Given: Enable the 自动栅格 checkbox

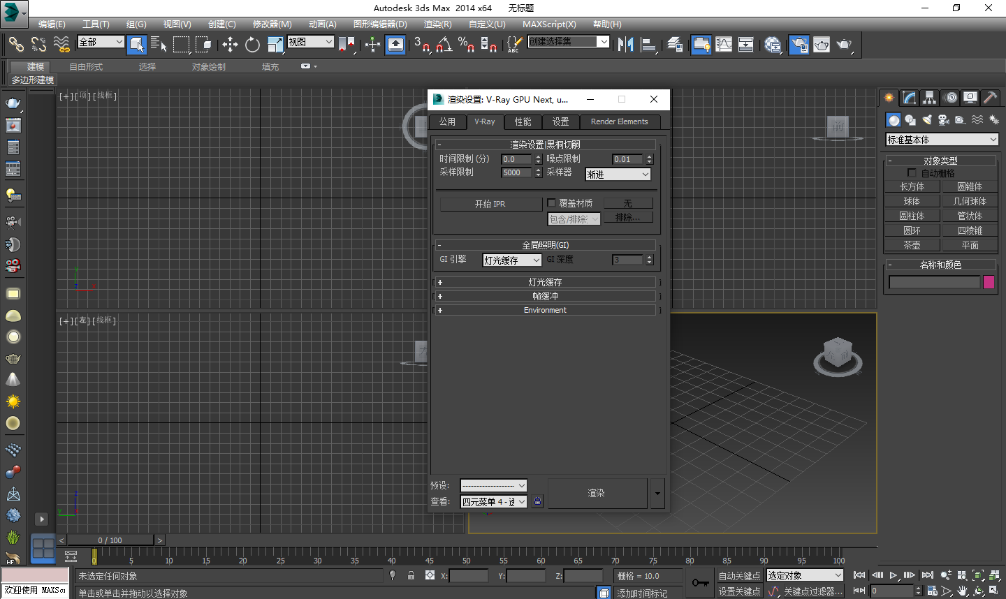Looking at the screenshot, I should [912, 172].
